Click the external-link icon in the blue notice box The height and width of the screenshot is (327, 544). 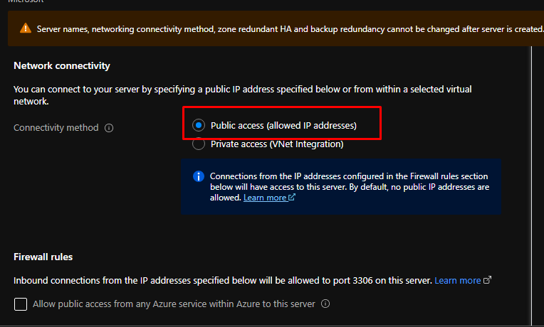pyautogui.click(x=292, y=198)
